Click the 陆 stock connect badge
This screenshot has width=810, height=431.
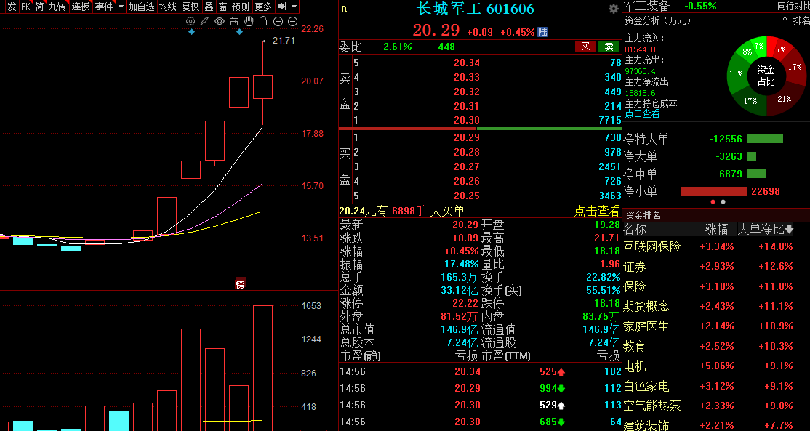pyautogui.click(x=542, y=32)
